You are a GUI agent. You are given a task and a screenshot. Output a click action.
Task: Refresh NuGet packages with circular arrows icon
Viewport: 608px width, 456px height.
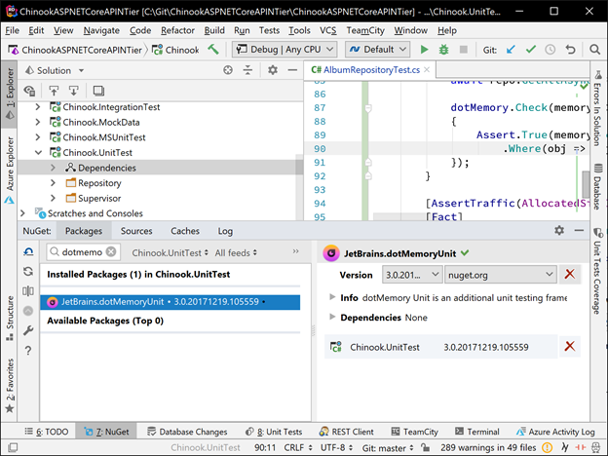click(x=28, y=272)
